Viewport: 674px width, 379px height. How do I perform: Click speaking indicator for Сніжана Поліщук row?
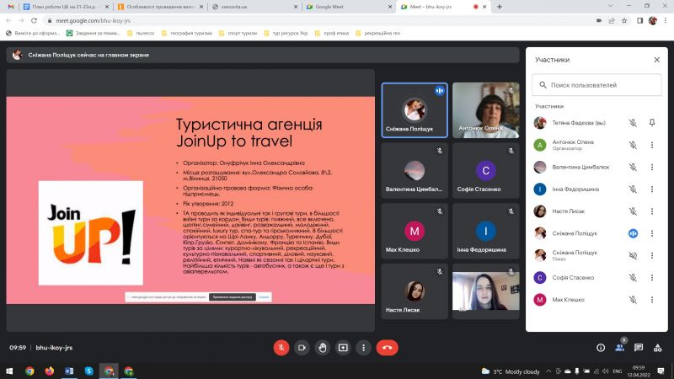coord(633,233)
